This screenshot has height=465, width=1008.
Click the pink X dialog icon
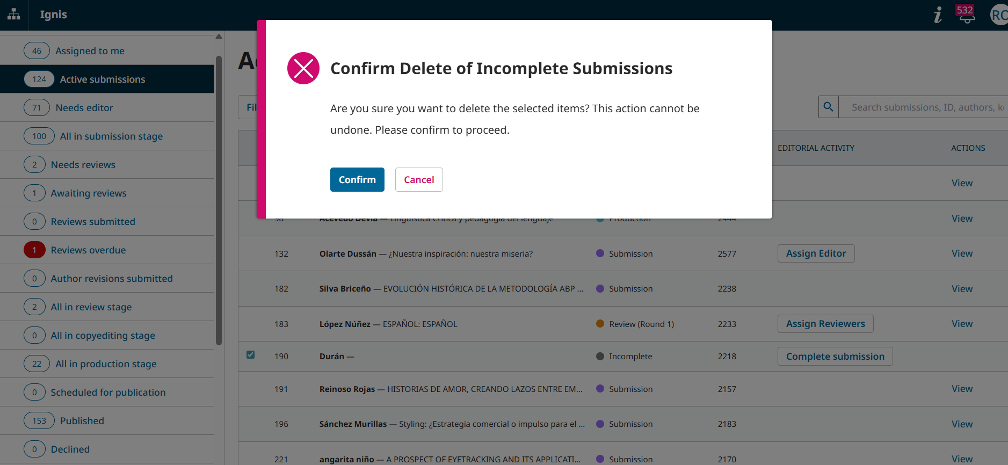point(303,68)
